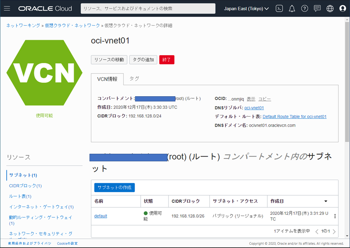This screenshot has height=248, width=350.
Task: Click the page vertical scrollbar thumb
Action: coord(347,81)
